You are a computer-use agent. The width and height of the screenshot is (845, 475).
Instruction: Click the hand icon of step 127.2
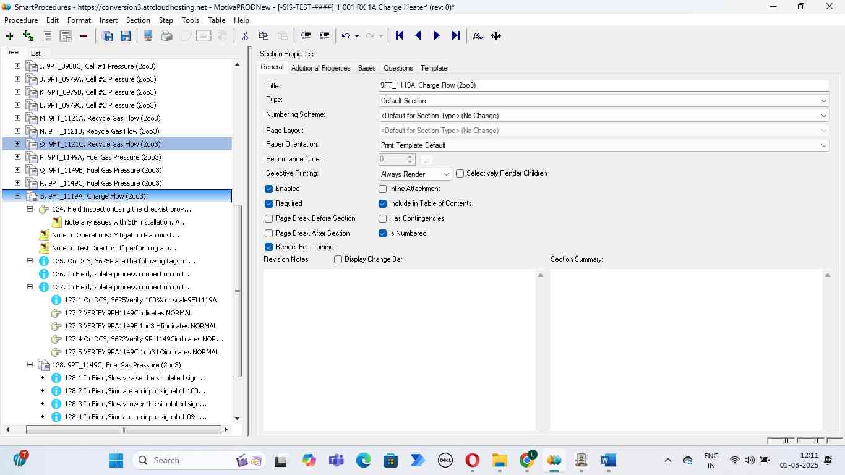(x=56, y=313)
